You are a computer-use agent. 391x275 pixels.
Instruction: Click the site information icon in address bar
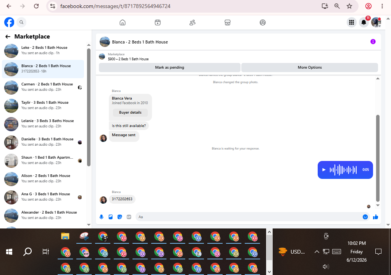(x=53, y=6)
